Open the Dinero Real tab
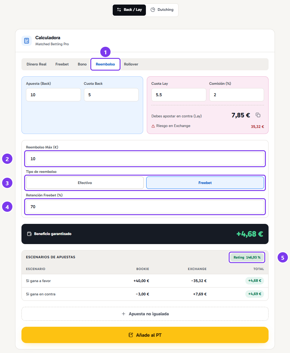290x353 pixels. click(37, 64)
